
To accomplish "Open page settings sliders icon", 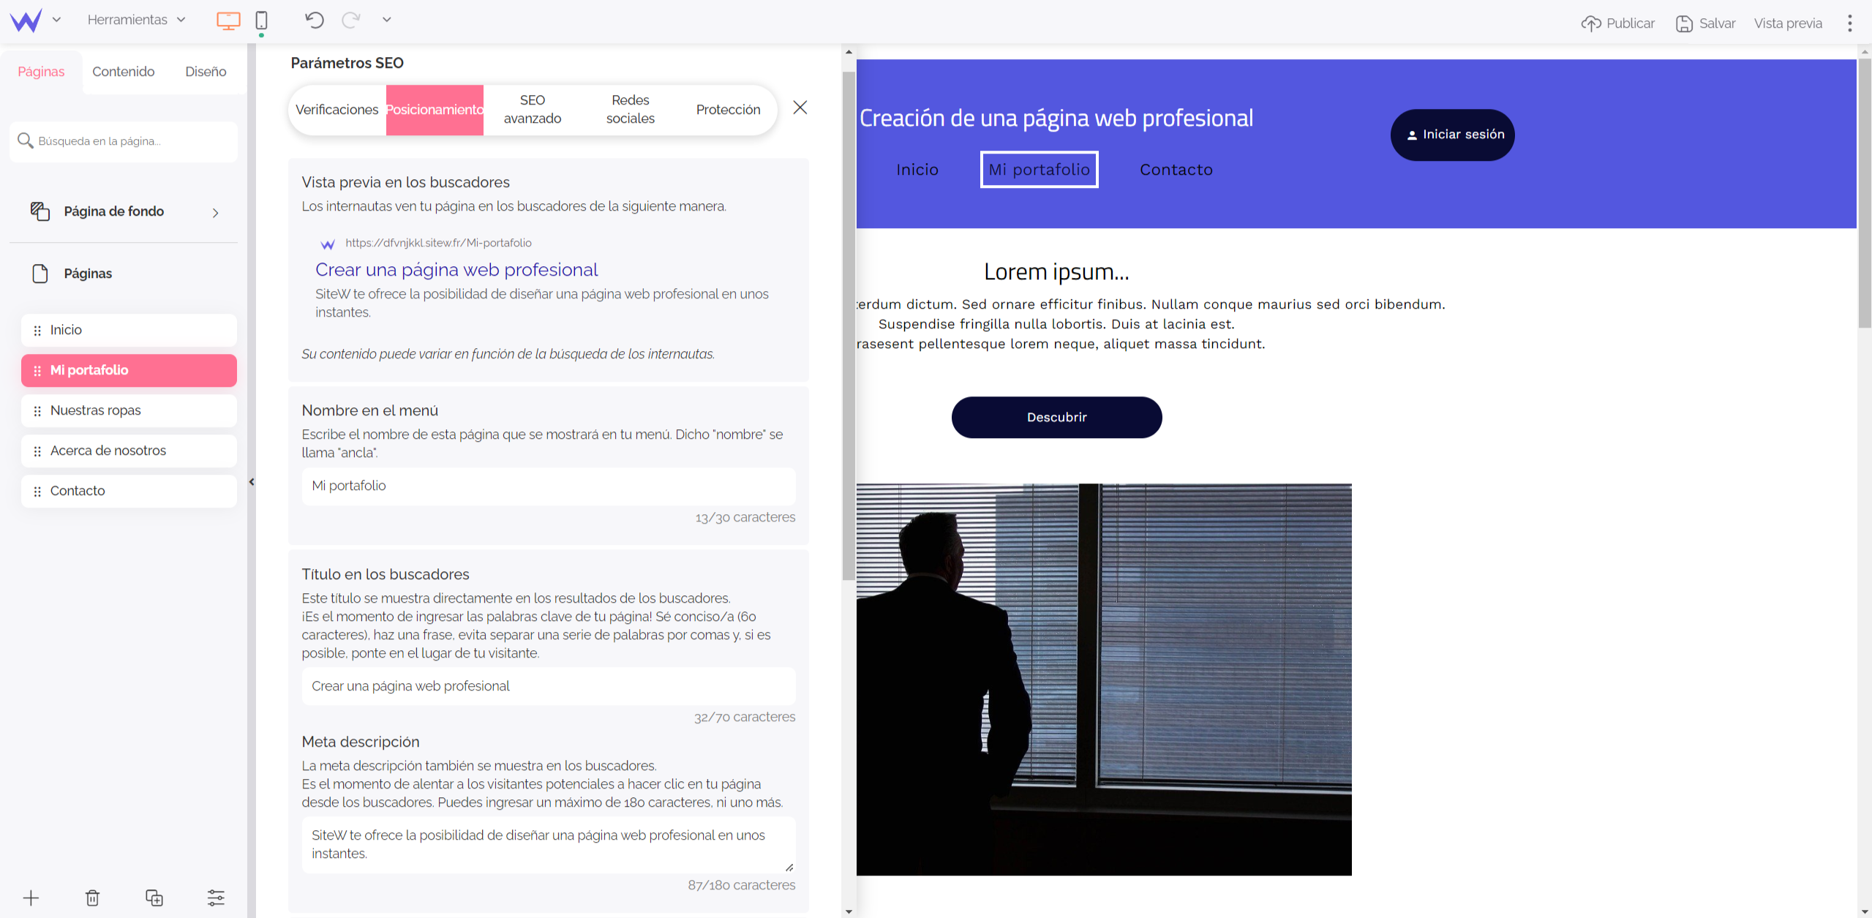I will click(216, 898).
